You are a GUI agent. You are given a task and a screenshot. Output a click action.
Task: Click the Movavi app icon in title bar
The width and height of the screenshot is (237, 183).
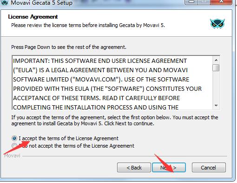4,2
